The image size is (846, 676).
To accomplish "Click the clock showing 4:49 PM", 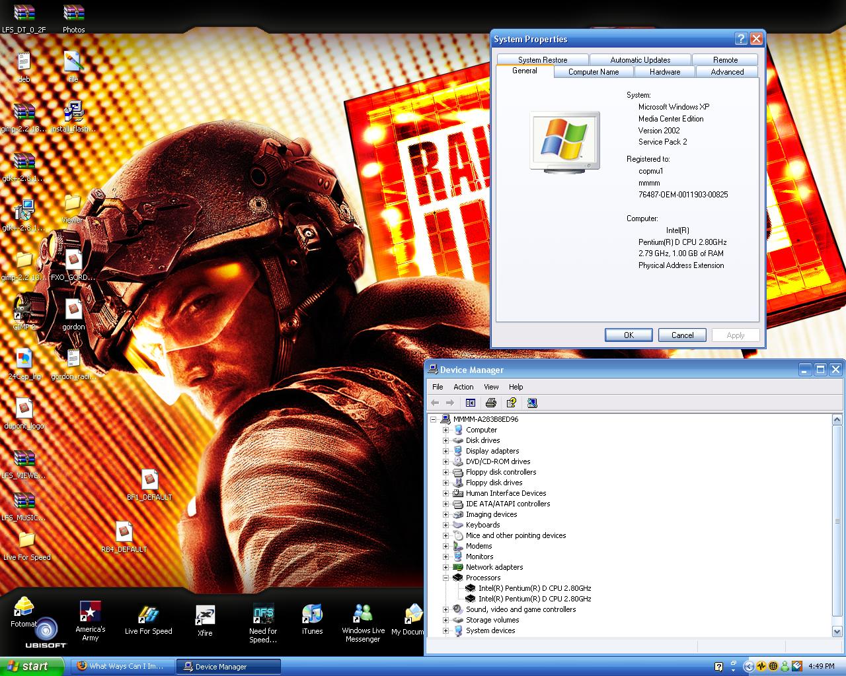I will point(821,667).
